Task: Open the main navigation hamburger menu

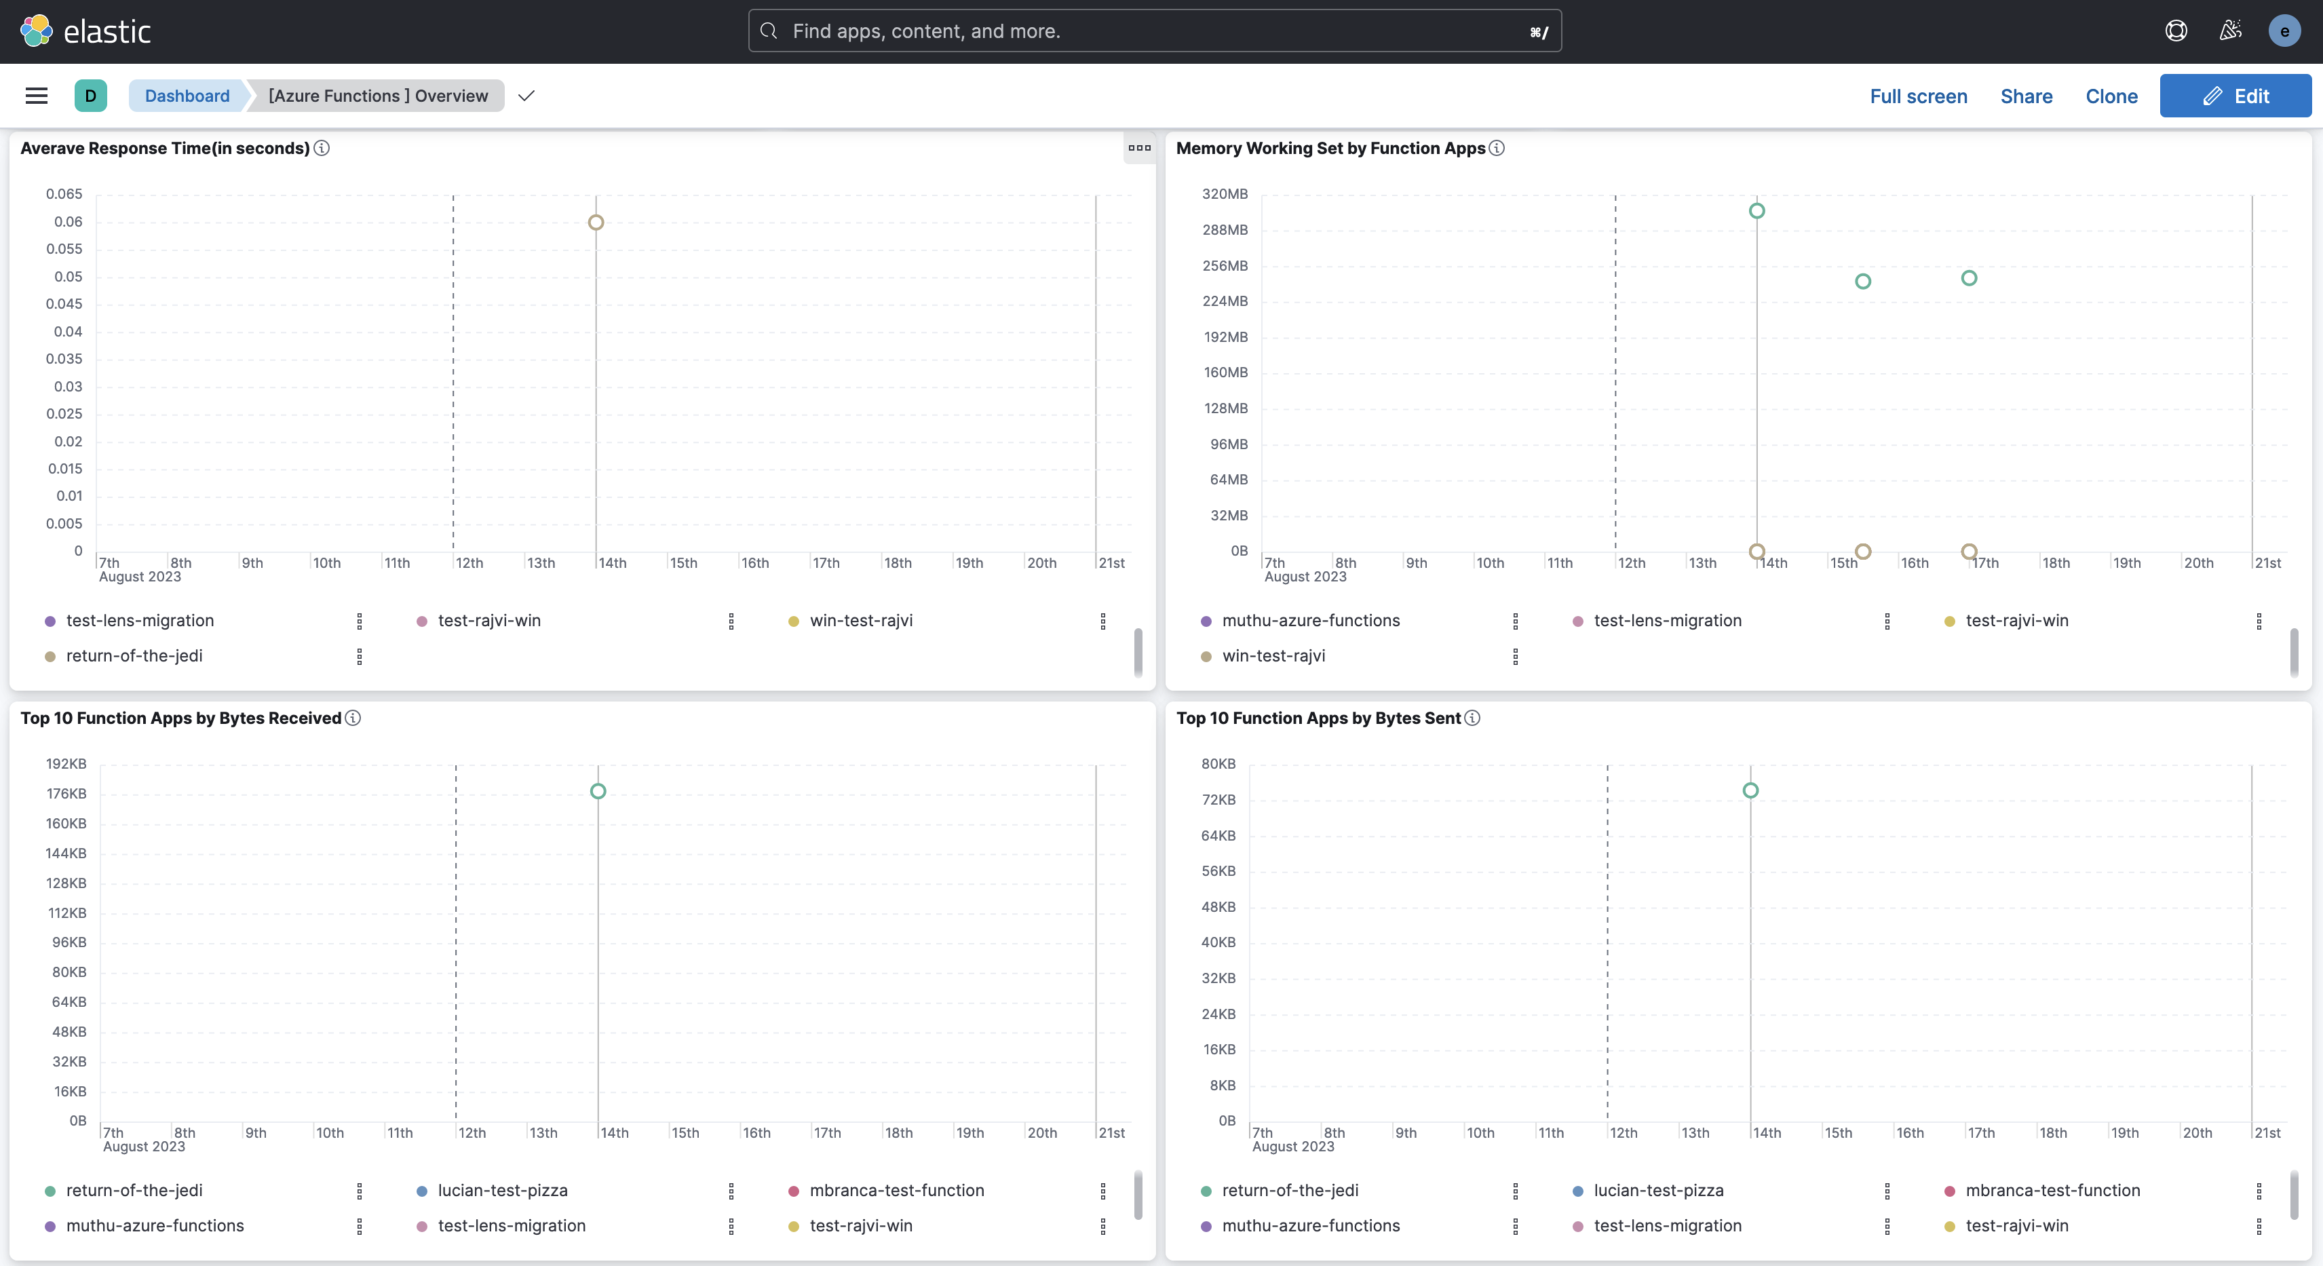Action: coord(36,96)
